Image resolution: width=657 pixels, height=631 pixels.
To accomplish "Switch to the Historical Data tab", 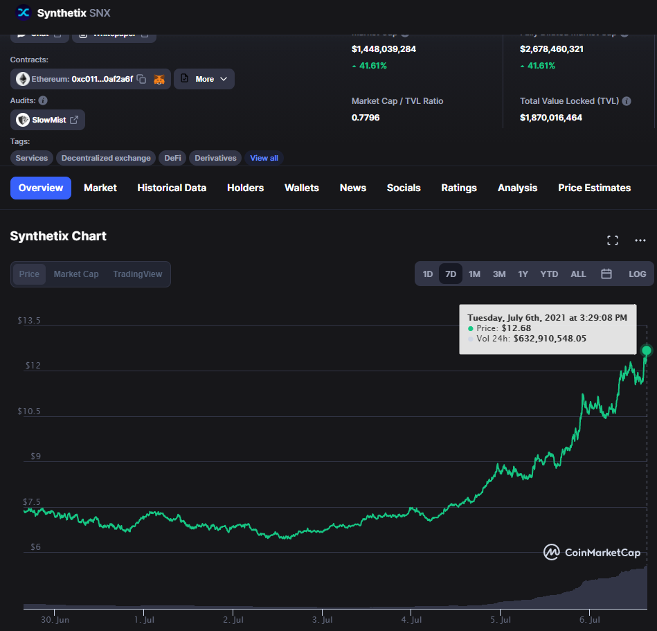I will pyautogui.click(x=172, y=188).
